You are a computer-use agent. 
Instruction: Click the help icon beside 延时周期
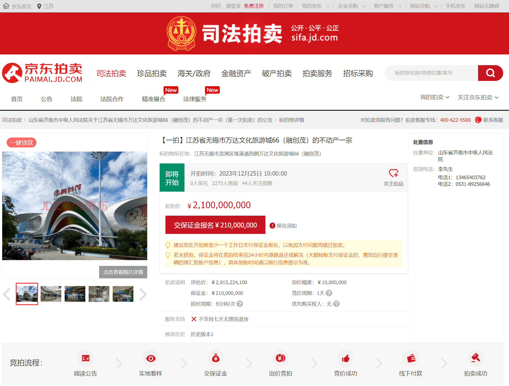click(240, 304)
